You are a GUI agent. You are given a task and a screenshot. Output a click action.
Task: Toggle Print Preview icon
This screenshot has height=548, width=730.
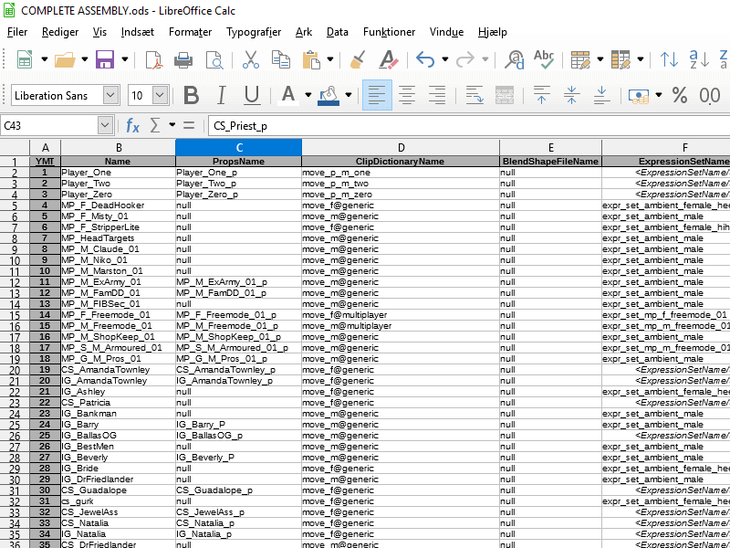point(214,59)
